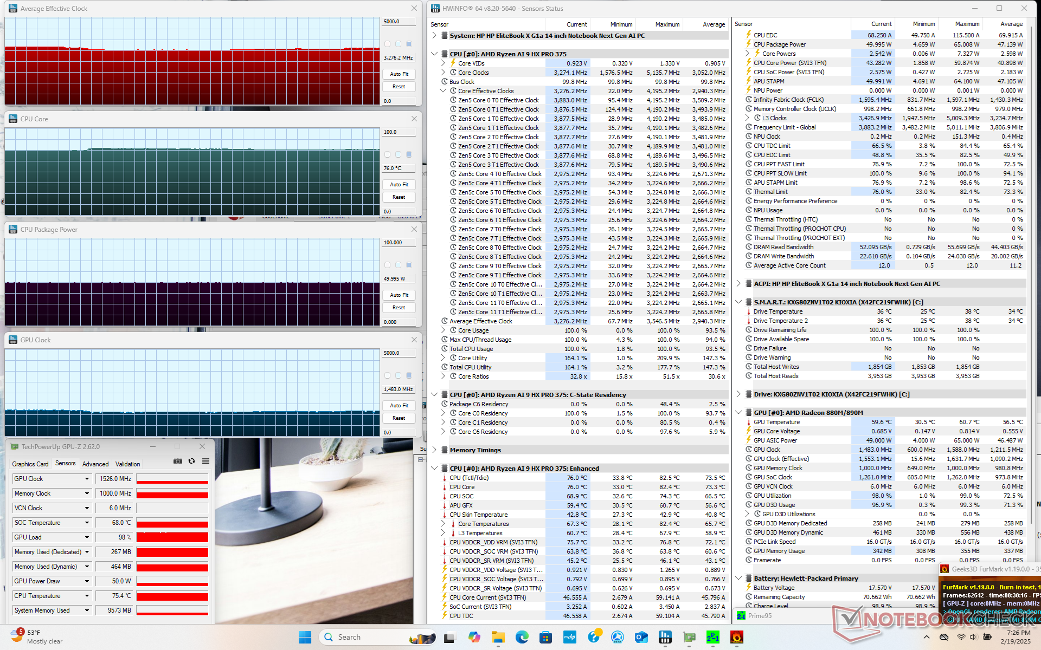This screenshot has height=650, width=1041.
Task: Open the HWiNFO taskbar icon
Action: click(x=665, y=637)
